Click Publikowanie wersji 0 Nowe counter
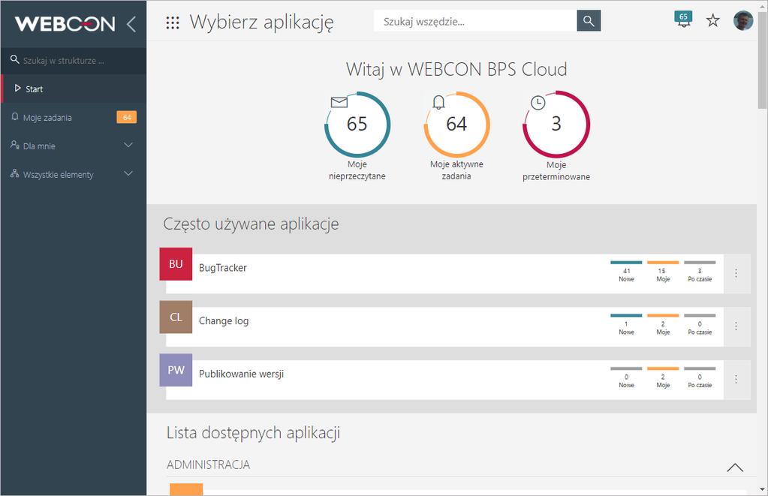 (626, 378)
